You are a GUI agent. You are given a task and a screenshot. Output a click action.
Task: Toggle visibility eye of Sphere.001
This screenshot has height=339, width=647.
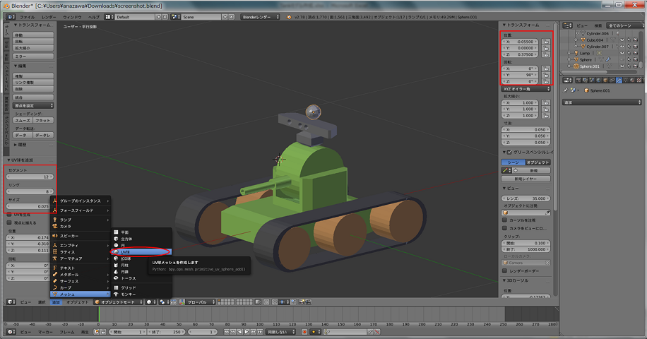pyautogui.click(x=622, y=66)
